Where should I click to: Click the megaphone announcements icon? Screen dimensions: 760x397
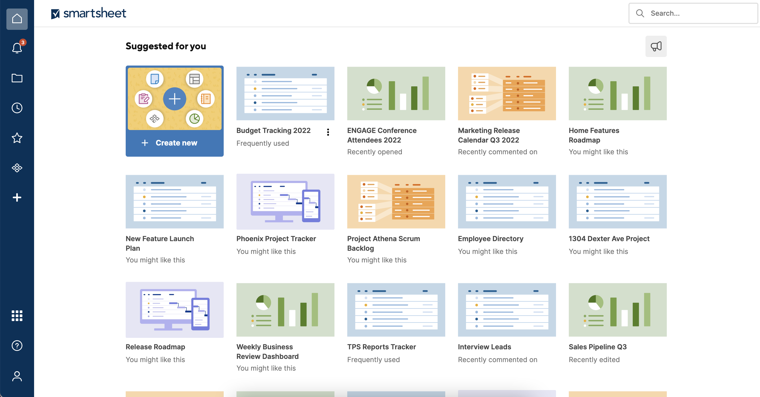click(656, 46)
